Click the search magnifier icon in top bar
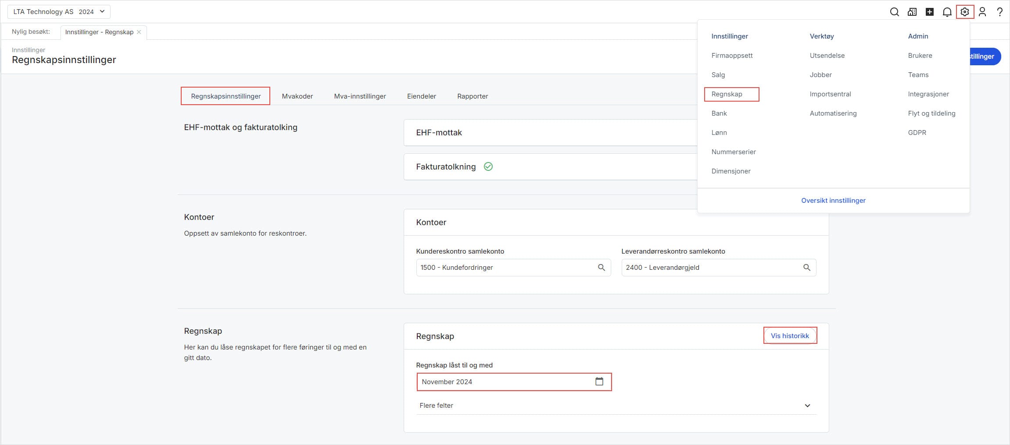This screenshot has width=1010, height=445. pos(894,12)
